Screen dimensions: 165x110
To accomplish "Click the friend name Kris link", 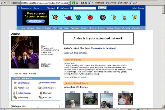I will tap(90, 92).
